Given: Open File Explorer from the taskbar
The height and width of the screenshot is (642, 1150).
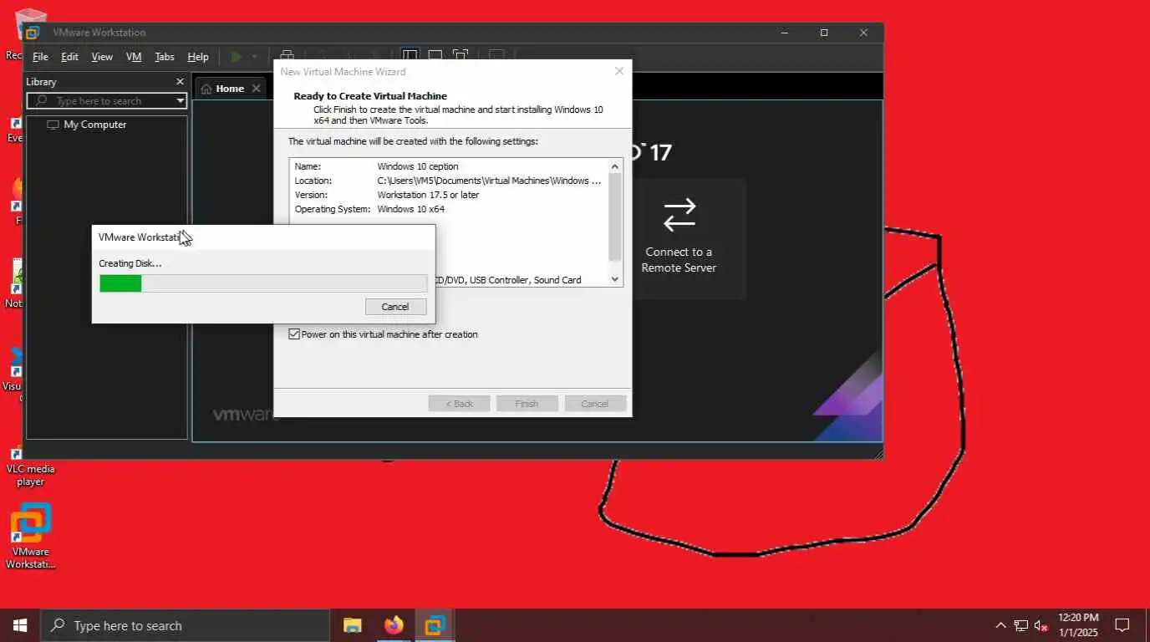Looking at the screenshot, I should pyautogui.click(x=353, y=625).
